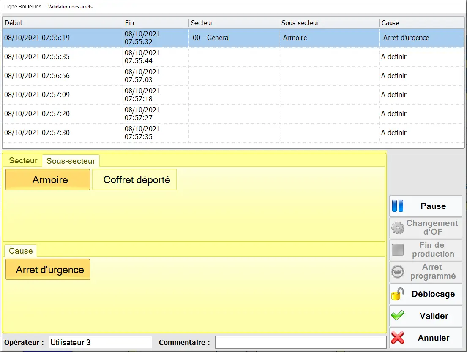
Task: Click the Commentaire input field
Action: click(301, 342)
